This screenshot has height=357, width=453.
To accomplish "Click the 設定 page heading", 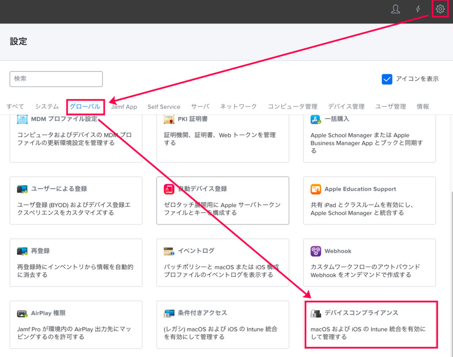I will pyautogui.click(x=19, y=41).
